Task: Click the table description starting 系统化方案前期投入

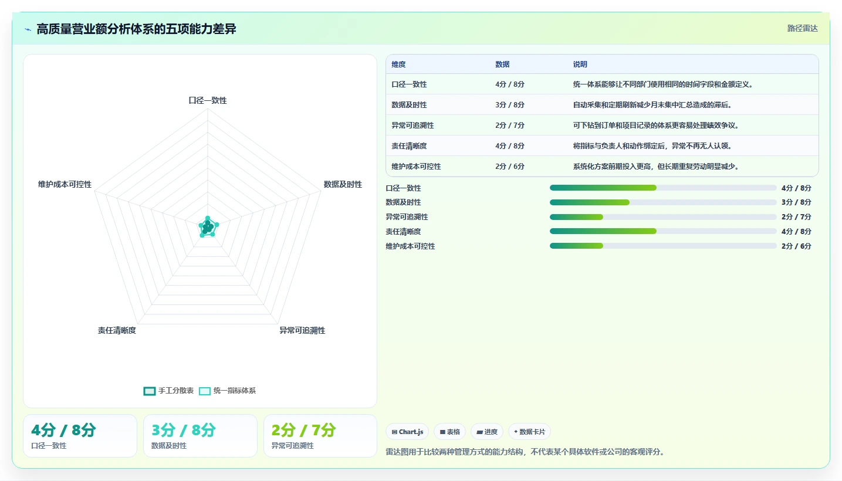Action: [x=656, y=167]
